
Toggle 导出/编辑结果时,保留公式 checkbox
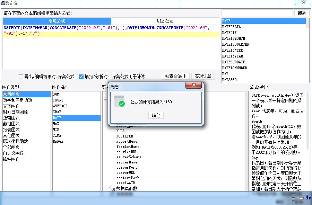point(21,77)
